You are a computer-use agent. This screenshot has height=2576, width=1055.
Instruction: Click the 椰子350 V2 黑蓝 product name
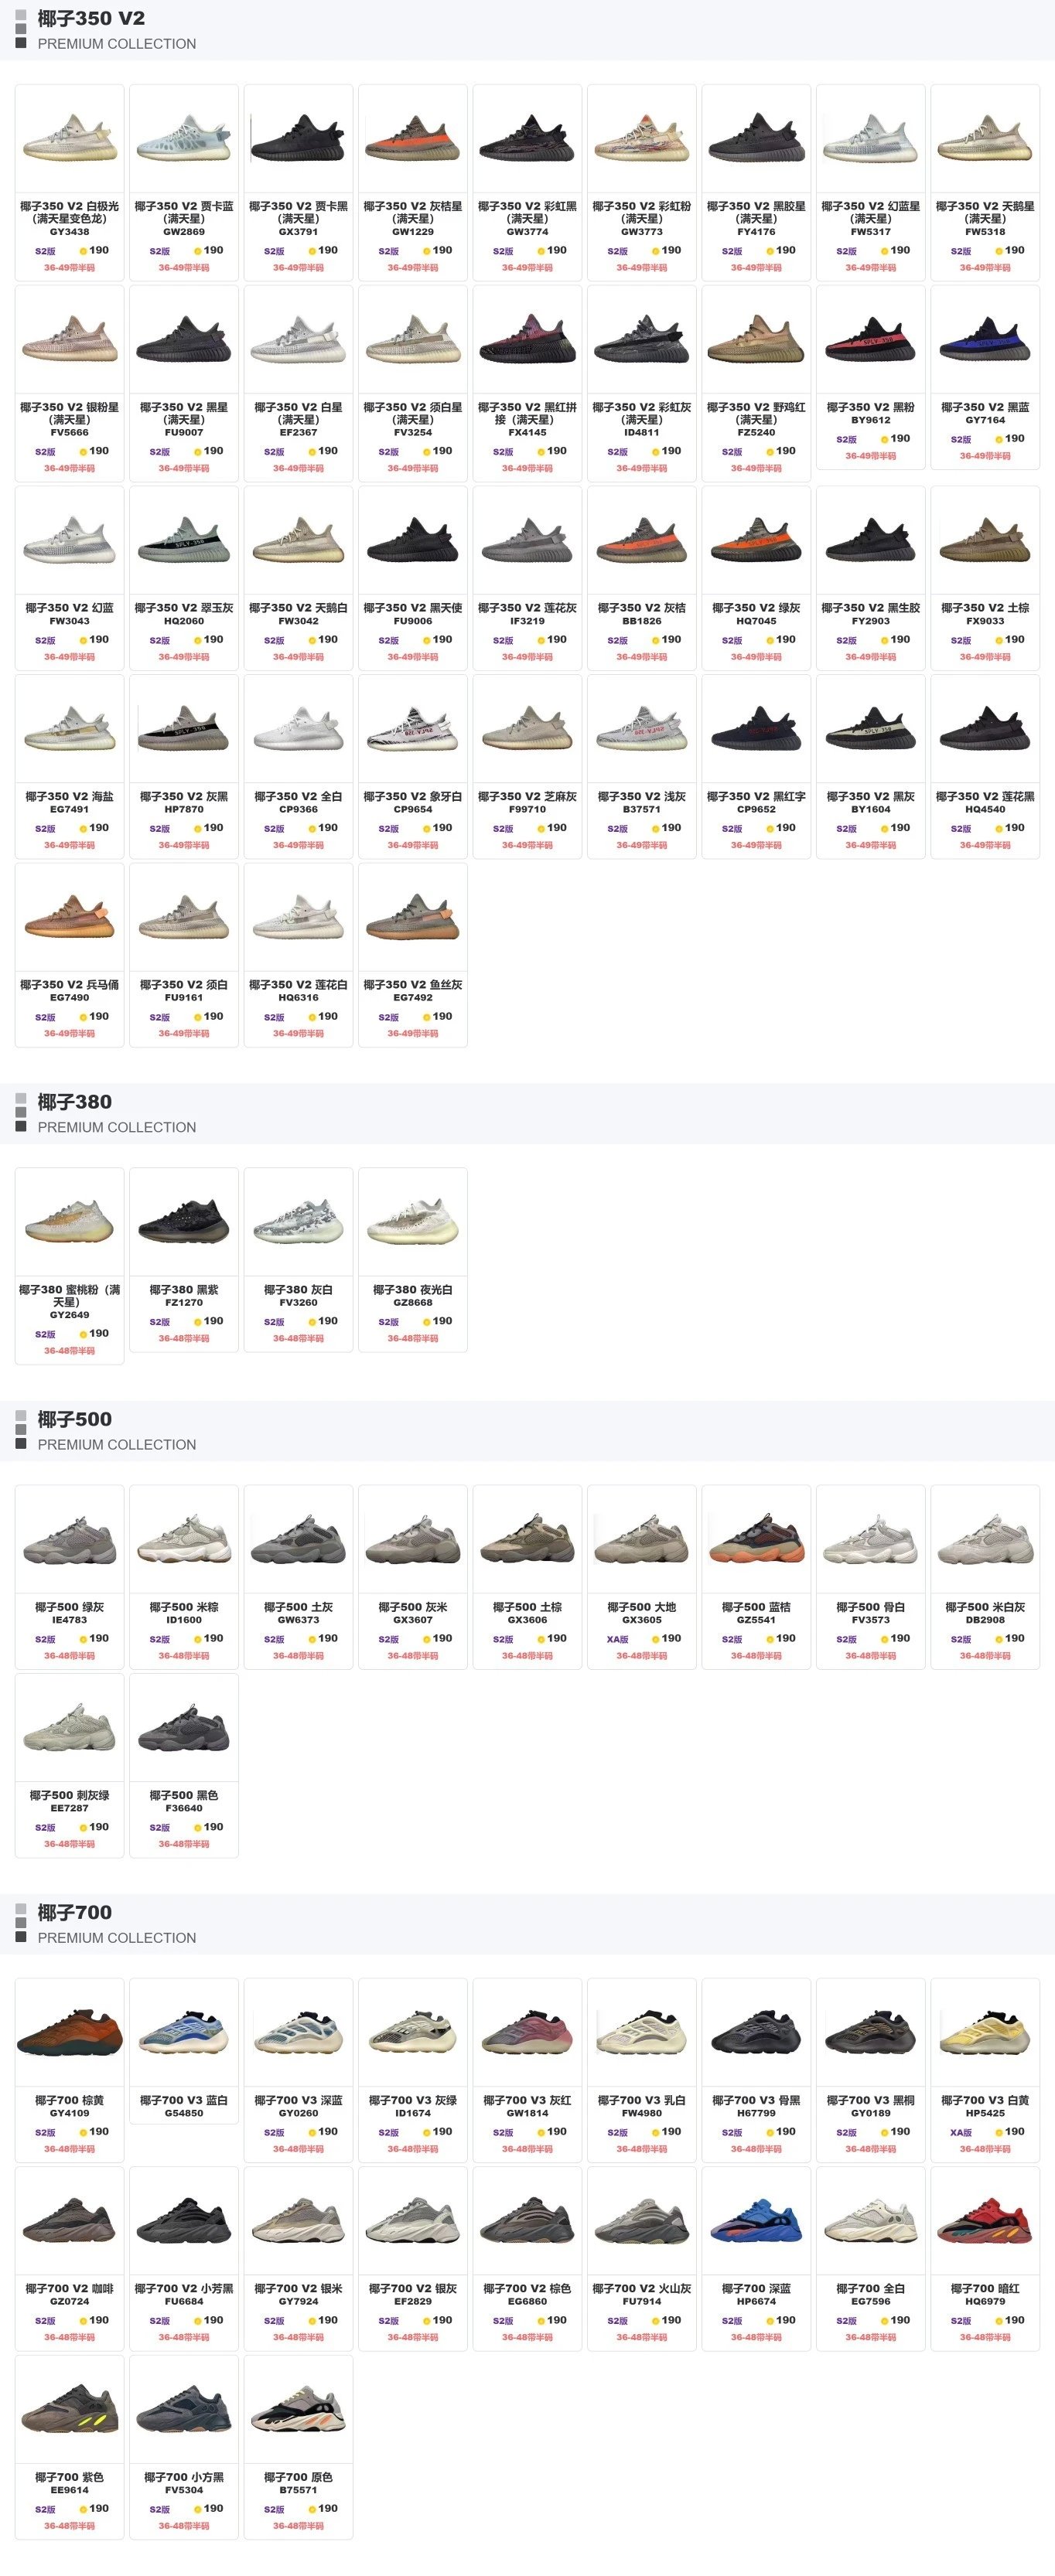[x=985, y=408]
